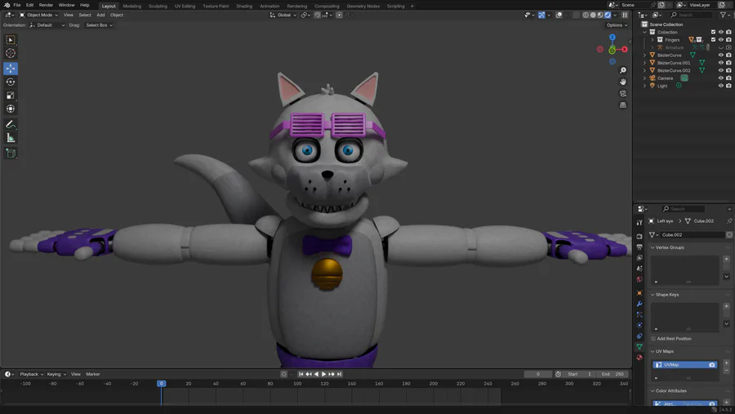This screenshot has width=735, height=414.
Task: Hide BézierCurve.001 in viewport
Action: (x=721, y=63)
